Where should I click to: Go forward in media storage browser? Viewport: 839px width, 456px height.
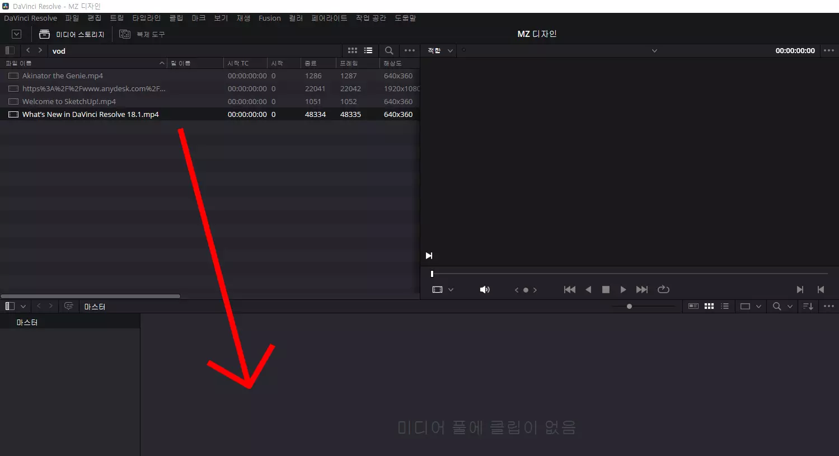click(x=40, y=50)
